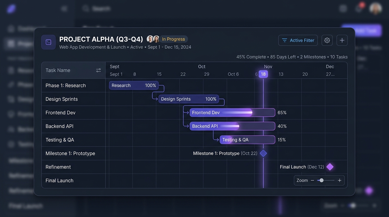The width and height of the screenshot is (389, 217).
Task: Select Phase 1: Research in the task list
Action: [74, 85]
